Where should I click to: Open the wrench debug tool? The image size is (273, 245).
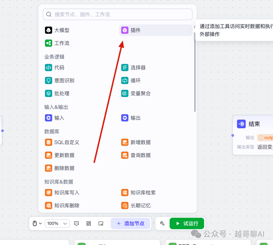point(162,224)
